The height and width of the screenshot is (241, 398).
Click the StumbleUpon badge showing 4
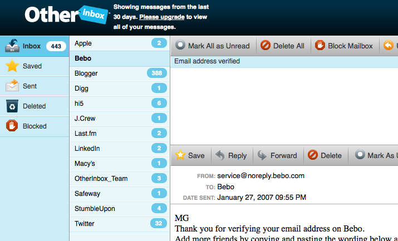159,208
